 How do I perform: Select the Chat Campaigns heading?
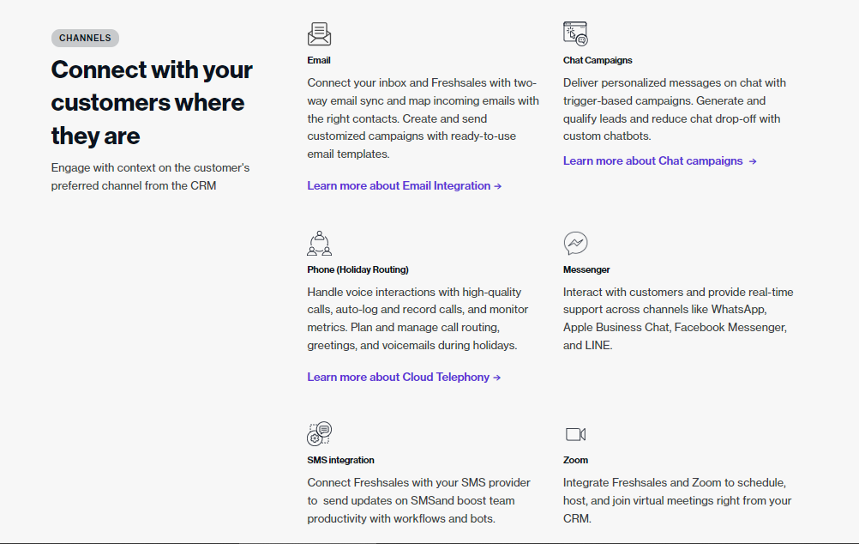tap(598, 60)
